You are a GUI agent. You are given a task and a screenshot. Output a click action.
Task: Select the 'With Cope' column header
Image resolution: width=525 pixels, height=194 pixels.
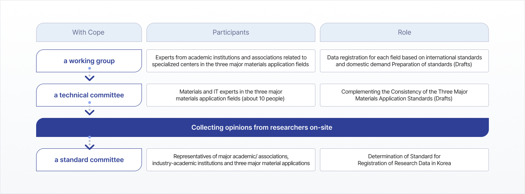click(x=89, y=32)
